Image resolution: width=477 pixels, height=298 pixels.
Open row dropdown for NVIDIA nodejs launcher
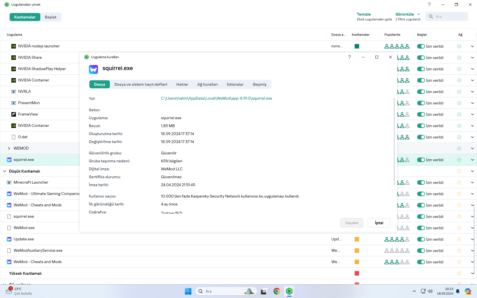[472, 46]
